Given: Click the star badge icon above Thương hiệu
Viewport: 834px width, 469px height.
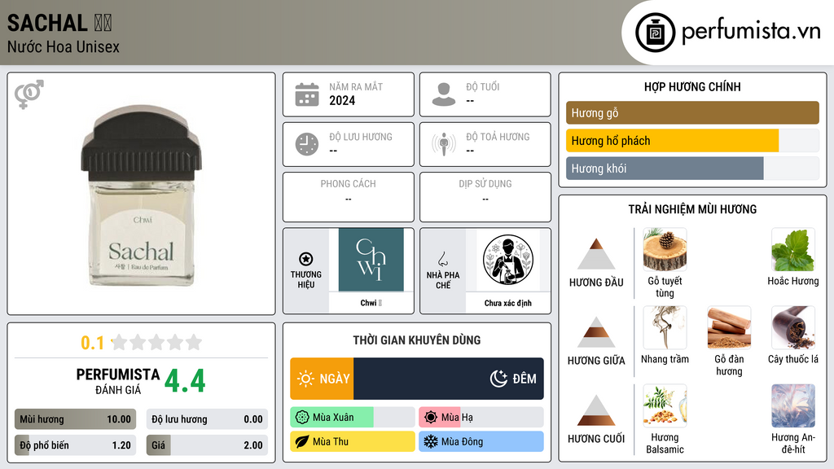Looking at the screenshot, I should (306, 259).
